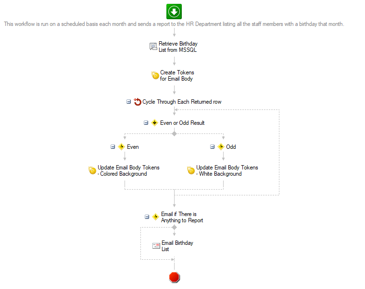Select the workflow description text
Screen dimensions: 365x289
pyautogui.click(x=174, y=24)
